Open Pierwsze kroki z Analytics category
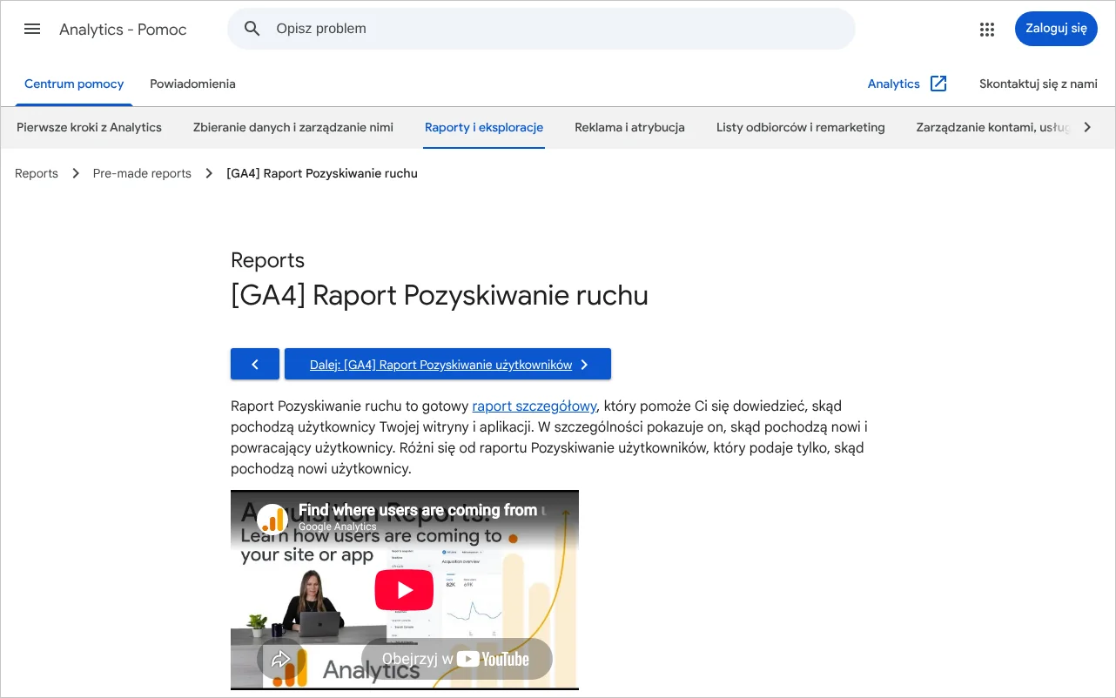Screen dimensions: 1116x698 pyautogui.click(x=89, y=127)
